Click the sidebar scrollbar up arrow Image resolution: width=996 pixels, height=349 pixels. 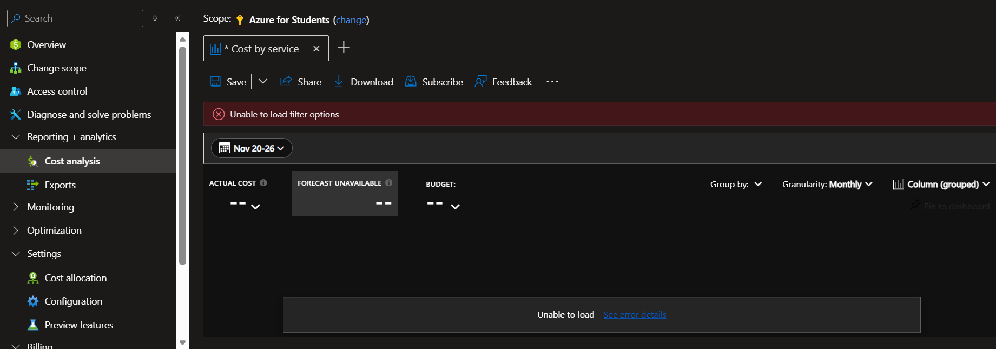point(183,39)
